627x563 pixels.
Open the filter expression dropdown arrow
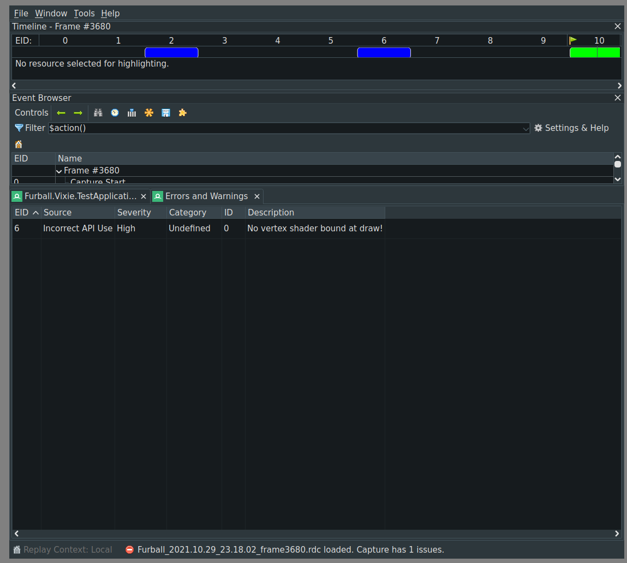click(526, 128)
